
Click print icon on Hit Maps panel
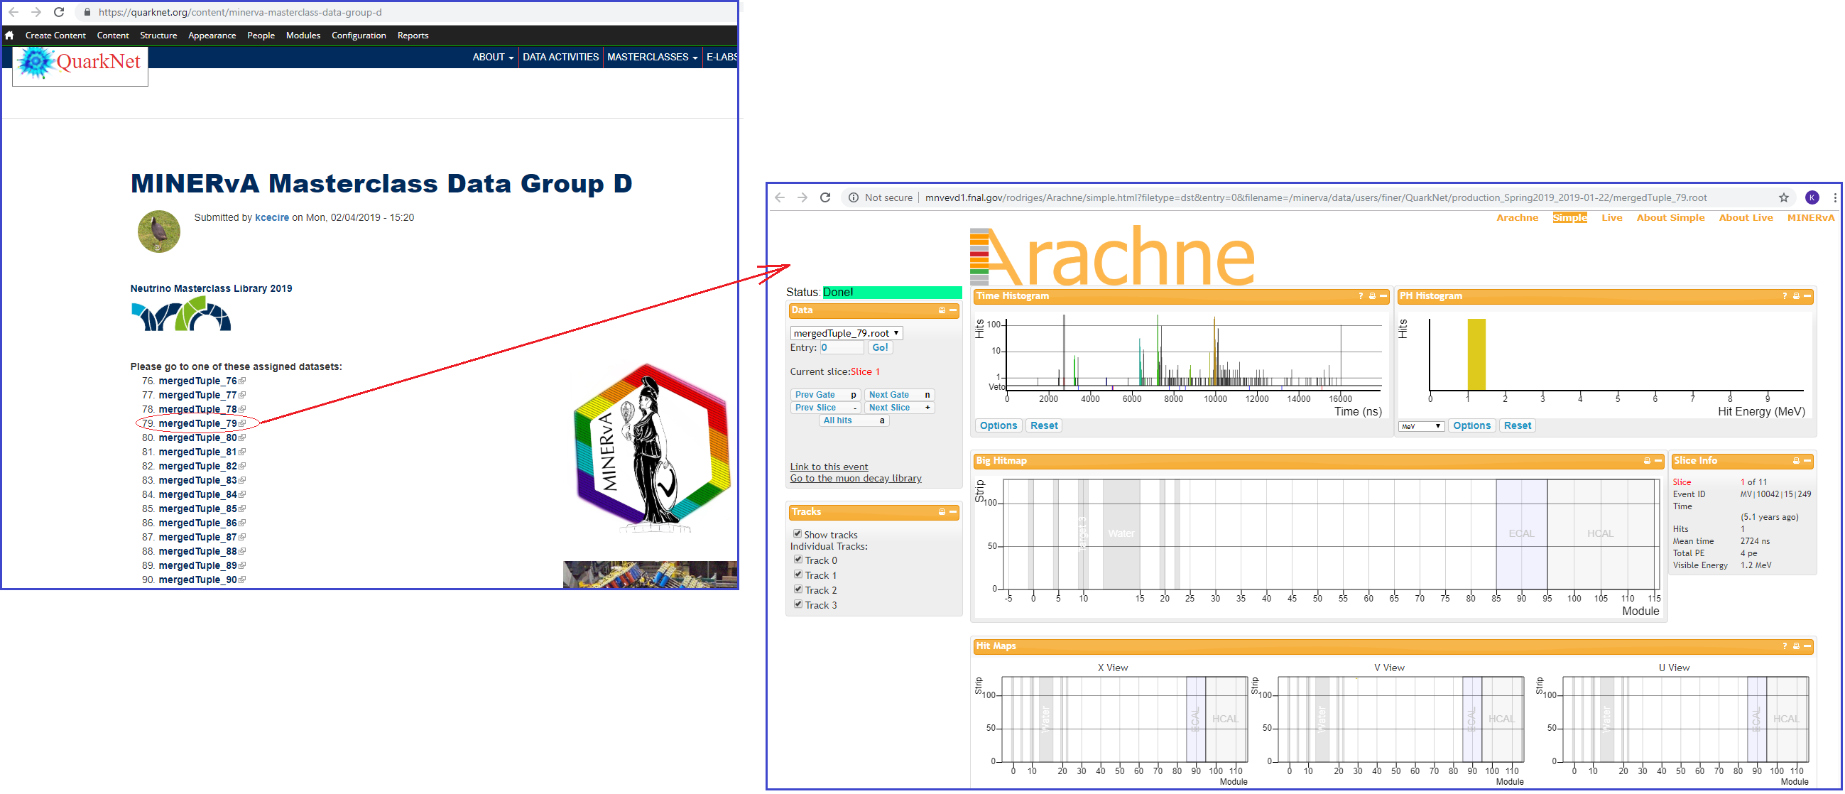1796,646
